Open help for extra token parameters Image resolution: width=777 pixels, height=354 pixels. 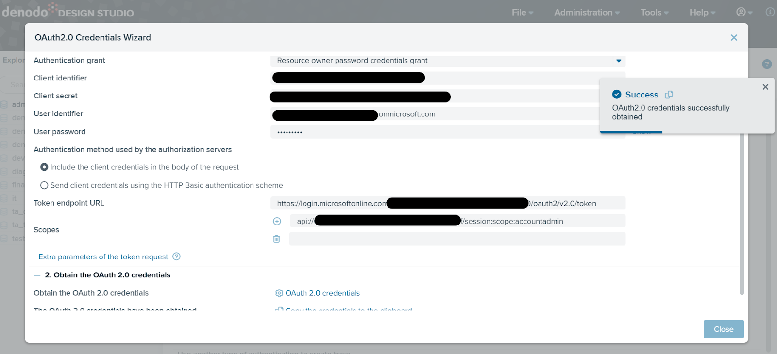tap(177, 257)
